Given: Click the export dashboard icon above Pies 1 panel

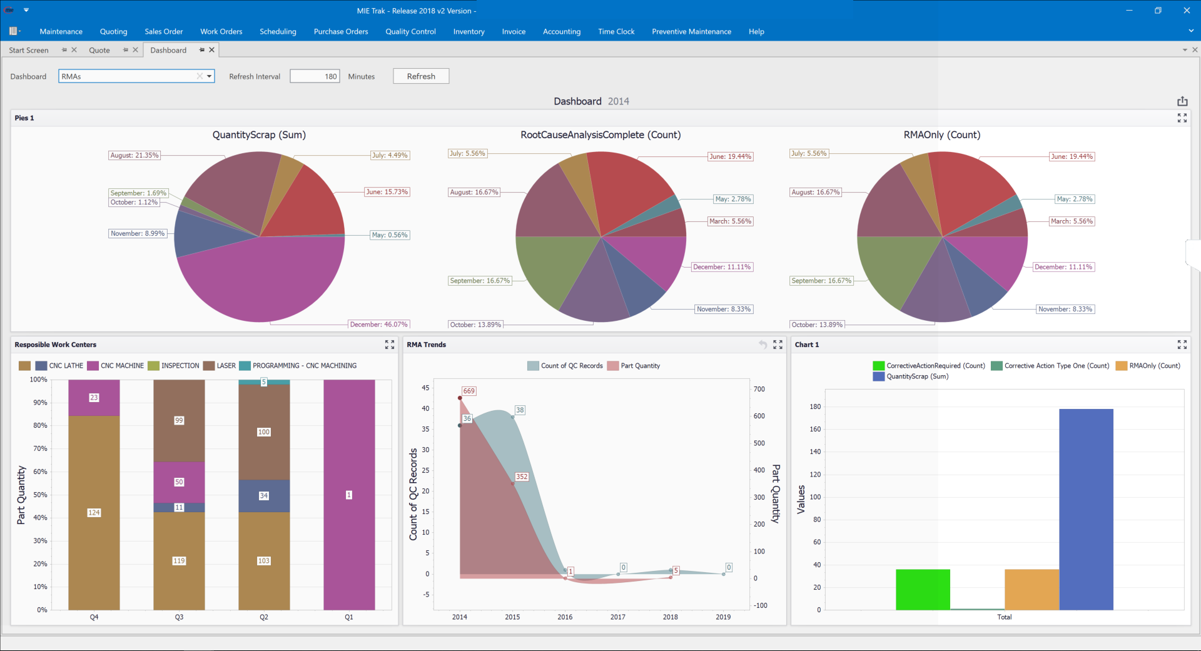Looking at the screenshot, I should point(1183,101).
